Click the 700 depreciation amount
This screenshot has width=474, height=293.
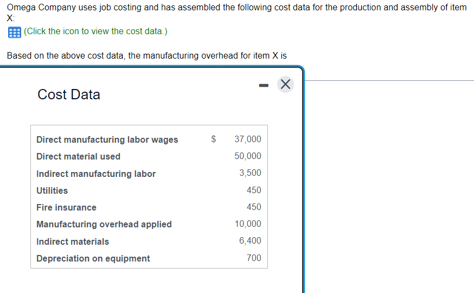click(254, 258)
